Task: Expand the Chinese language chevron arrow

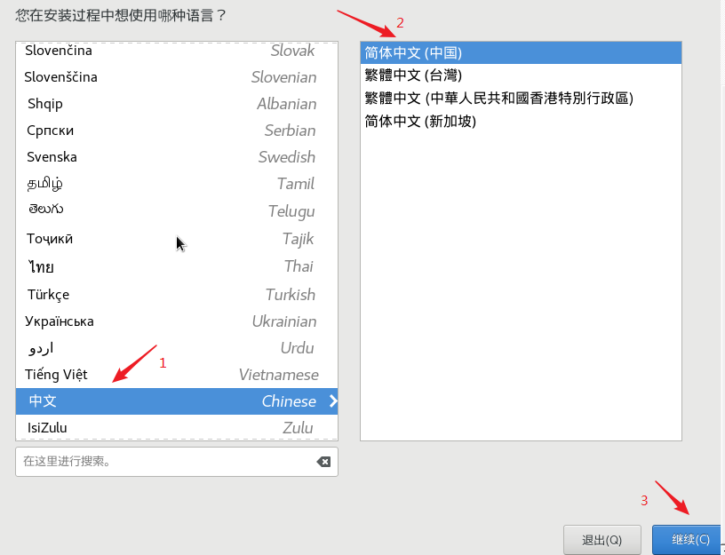Action: pyautogui.click(x=333, y=401)
